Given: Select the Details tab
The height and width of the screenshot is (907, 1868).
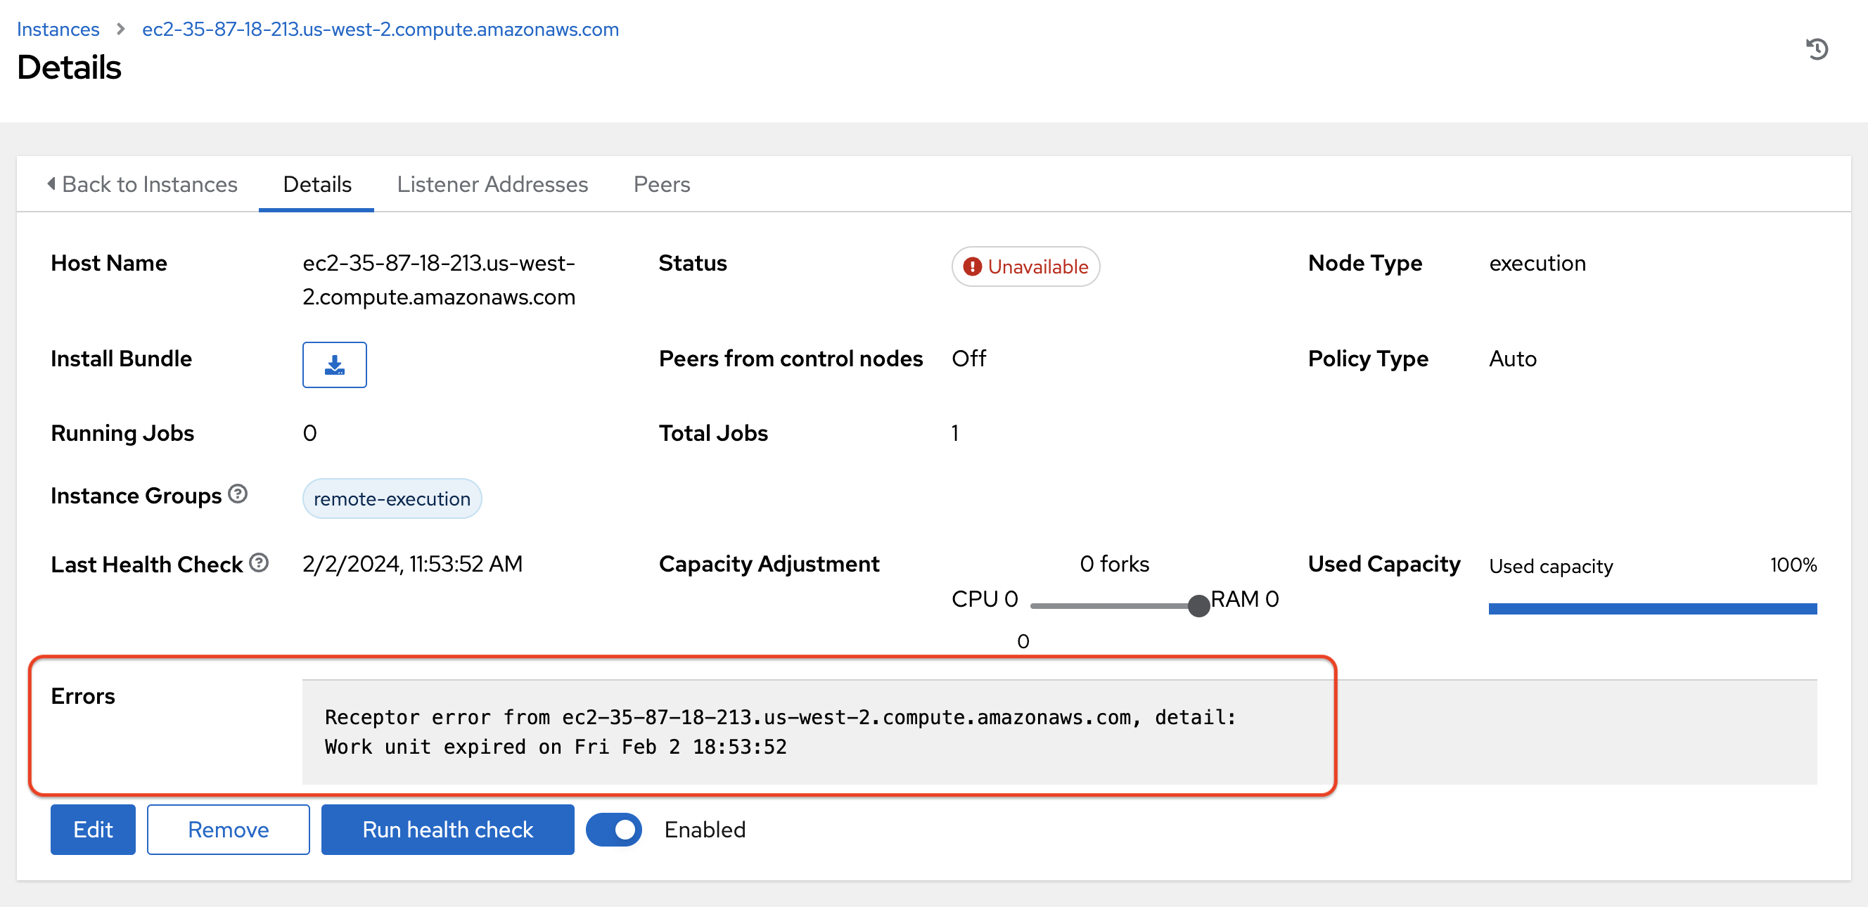Looking at the screenshot, I should [x=317, y=184].
